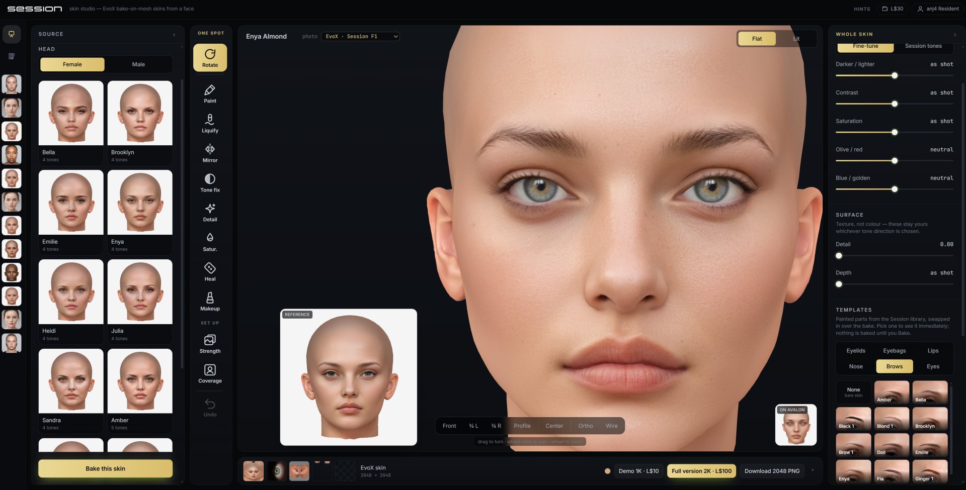Pick the Bella head thumbnail
This screenshot has width=966, height=490.
[71, 113]
